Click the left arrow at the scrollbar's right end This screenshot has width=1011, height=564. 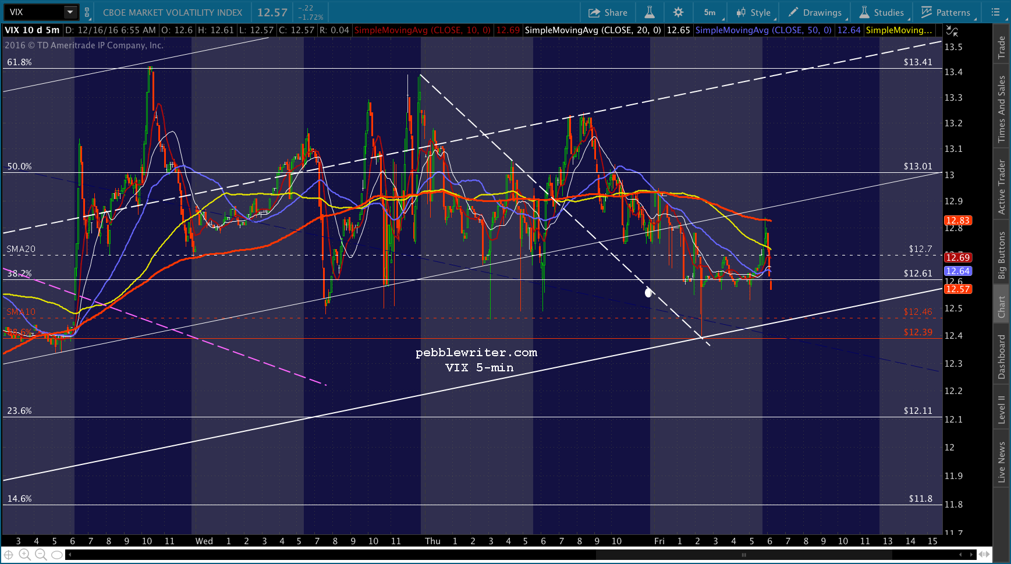(x=961, y=555)
